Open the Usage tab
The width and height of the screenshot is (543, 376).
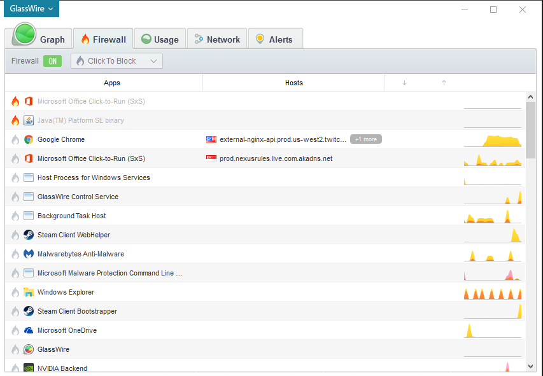pos(160,39)
